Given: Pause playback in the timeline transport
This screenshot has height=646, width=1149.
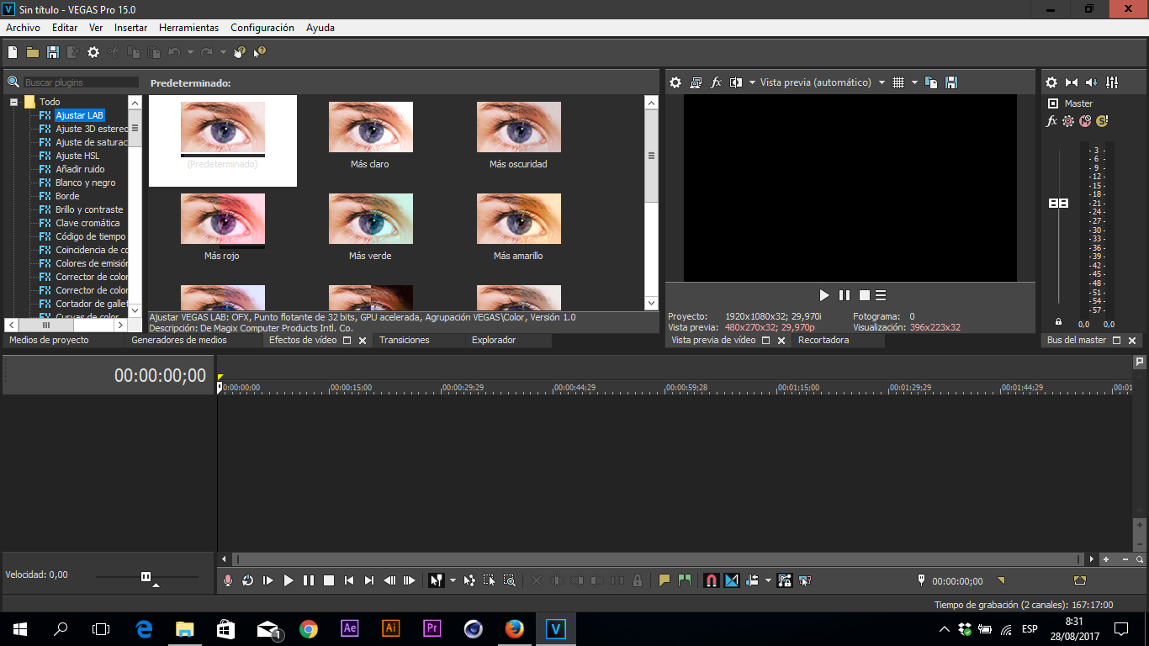Looking at the screenshot, I should 309,580.
